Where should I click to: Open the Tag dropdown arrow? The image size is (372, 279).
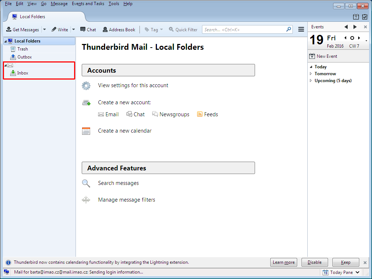162,29
